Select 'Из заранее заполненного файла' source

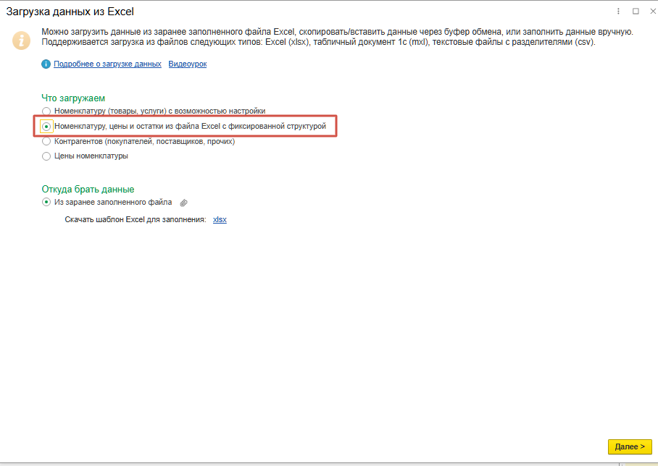point(47,203)
